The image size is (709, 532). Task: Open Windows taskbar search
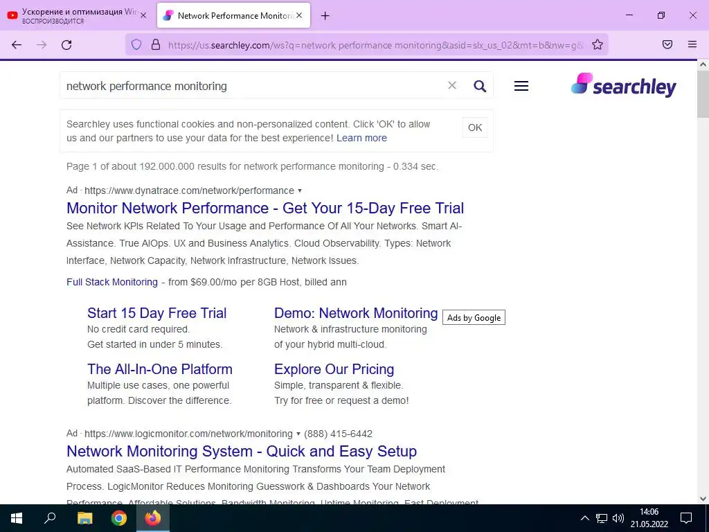[50, 518]
